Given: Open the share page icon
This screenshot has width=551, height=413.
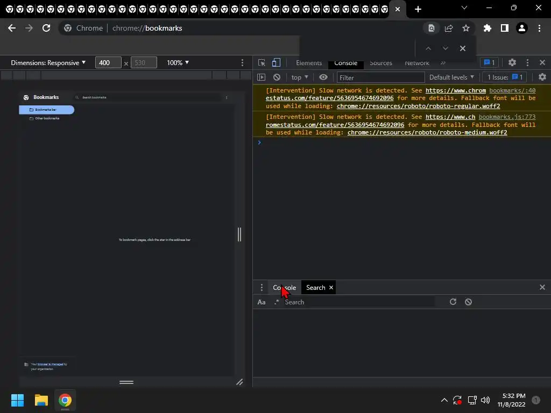Looking at the screenshot, I should click(x=449, y=28).
